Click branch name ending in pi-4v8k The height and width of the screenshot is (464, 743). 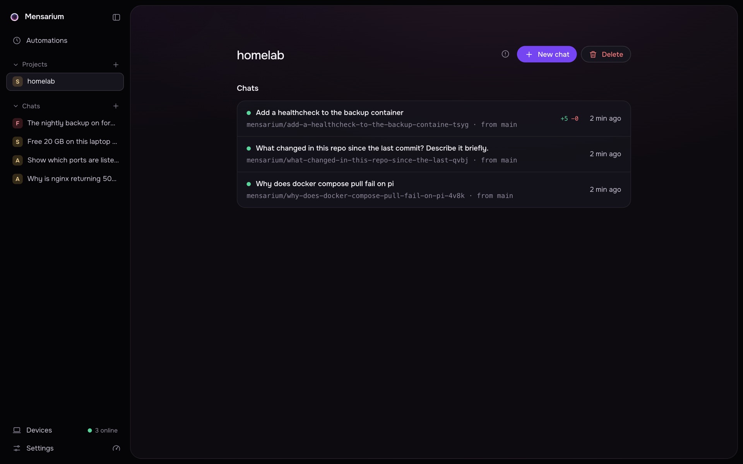[355, 196]
